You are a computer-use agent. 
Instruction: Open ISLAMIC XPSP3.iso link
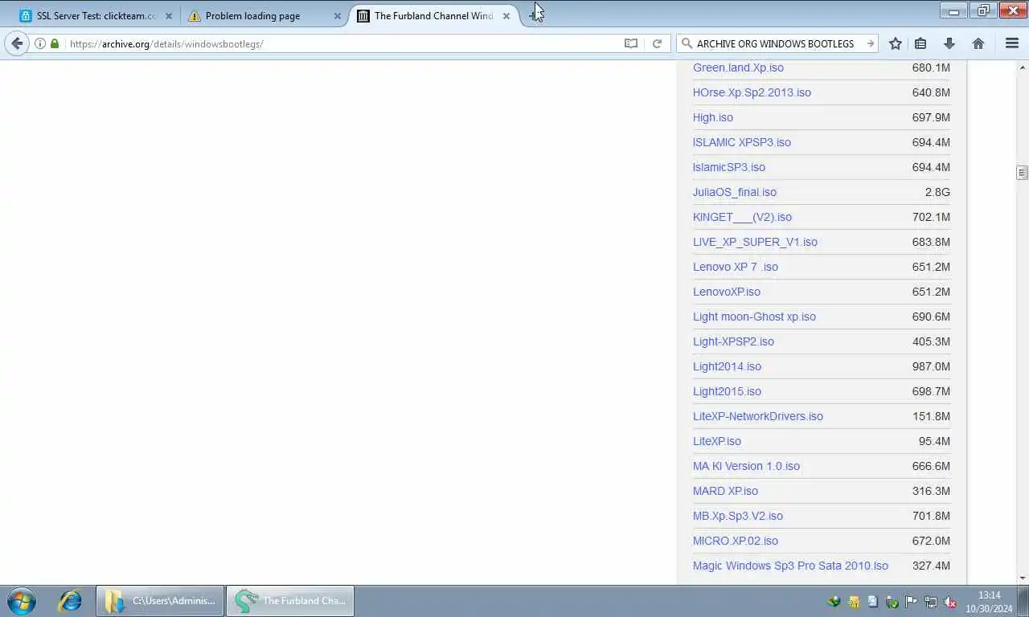point(742,142)
